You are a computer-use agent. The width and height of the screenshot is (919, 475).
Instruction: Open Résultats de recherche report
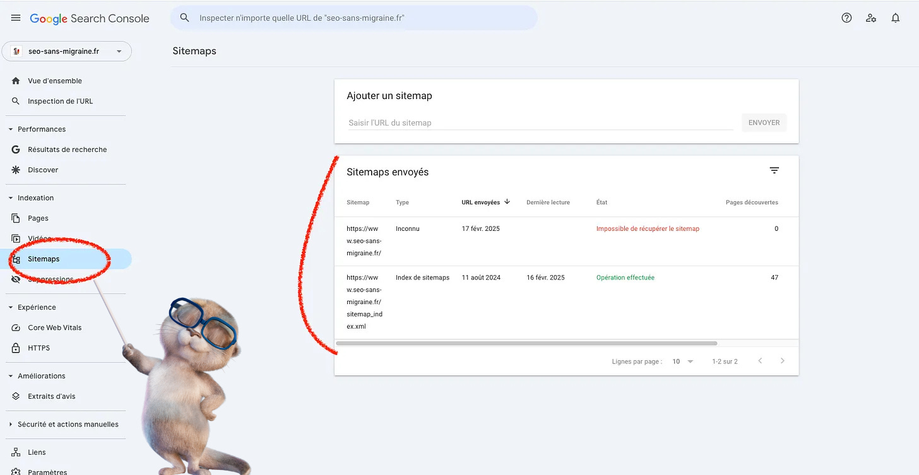66,150
